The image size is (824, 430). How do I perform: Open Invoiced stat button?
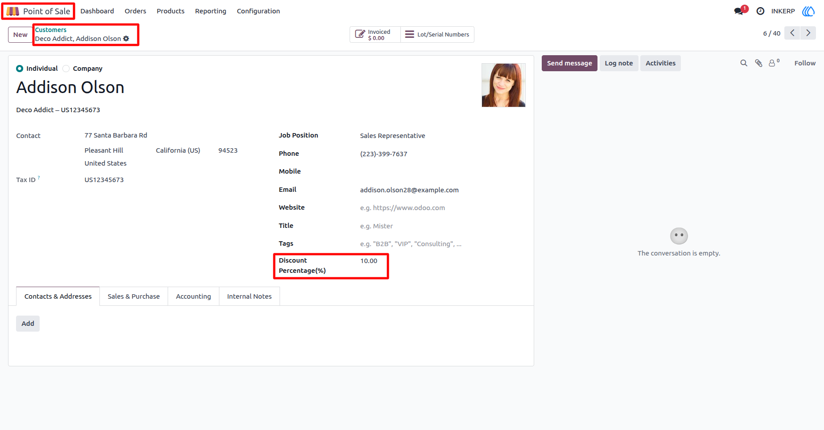point(375,35)
